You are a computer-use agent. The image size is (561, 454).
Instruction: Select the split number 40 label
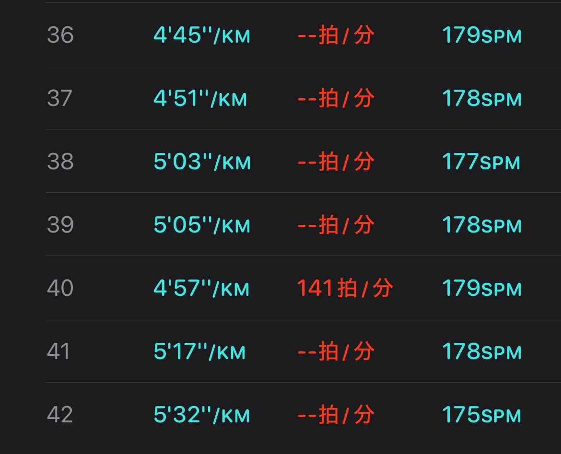[60, 288]
